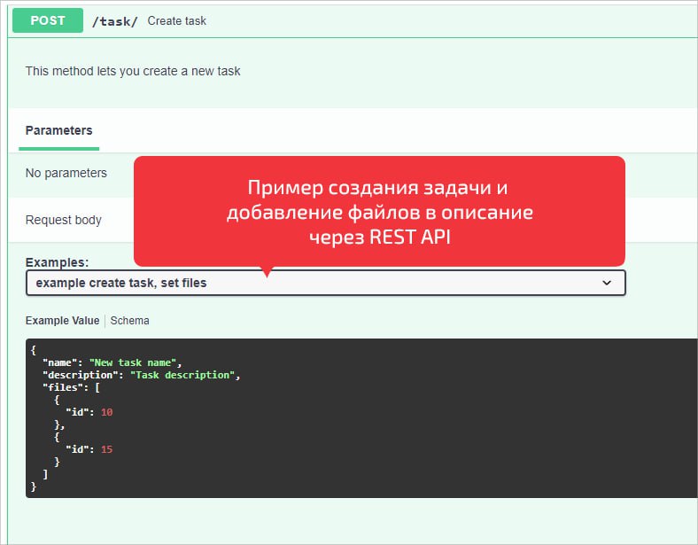The height and width of the screenshot is (545, 698).
Task: Select the Parameters tab
Action: pos(58,130)
